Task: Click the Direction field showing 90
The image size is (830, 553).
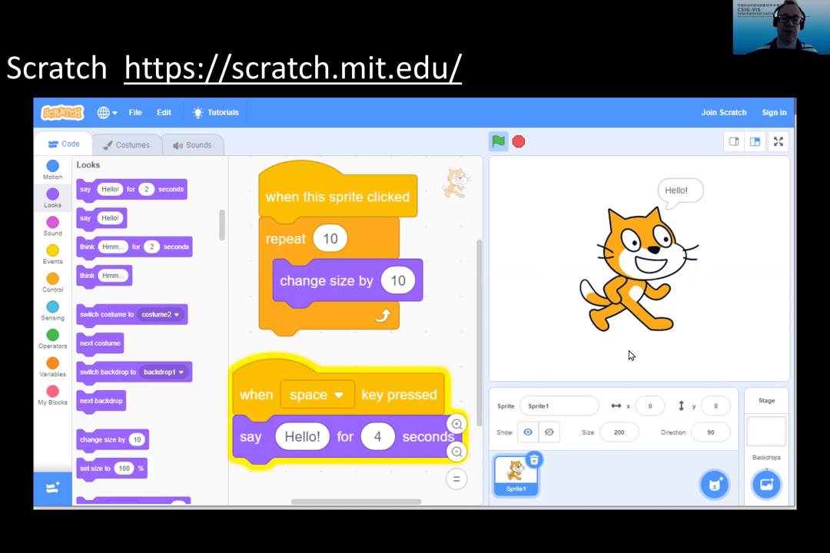Action: pyautogui.click(x=710, y=432)
